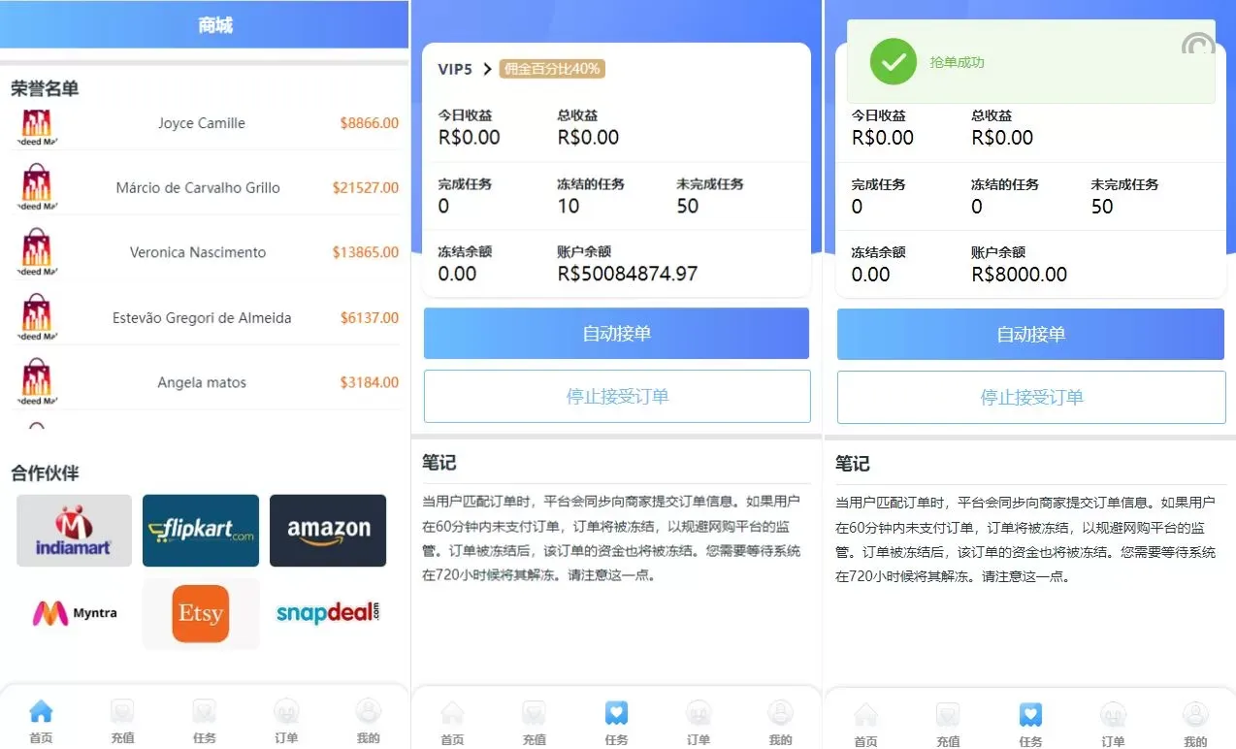Image resolution: width=1236 pixels, height=749 pixels.
Task: Click the R$8000.00 account balance
Action: [1019, 275]
